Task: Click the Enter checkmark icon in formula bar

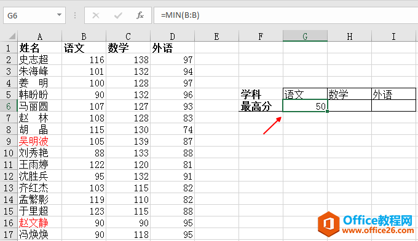Action: [x=118, y=15]
